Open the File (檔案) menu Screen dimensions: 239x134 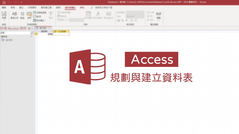click(4, 8)
